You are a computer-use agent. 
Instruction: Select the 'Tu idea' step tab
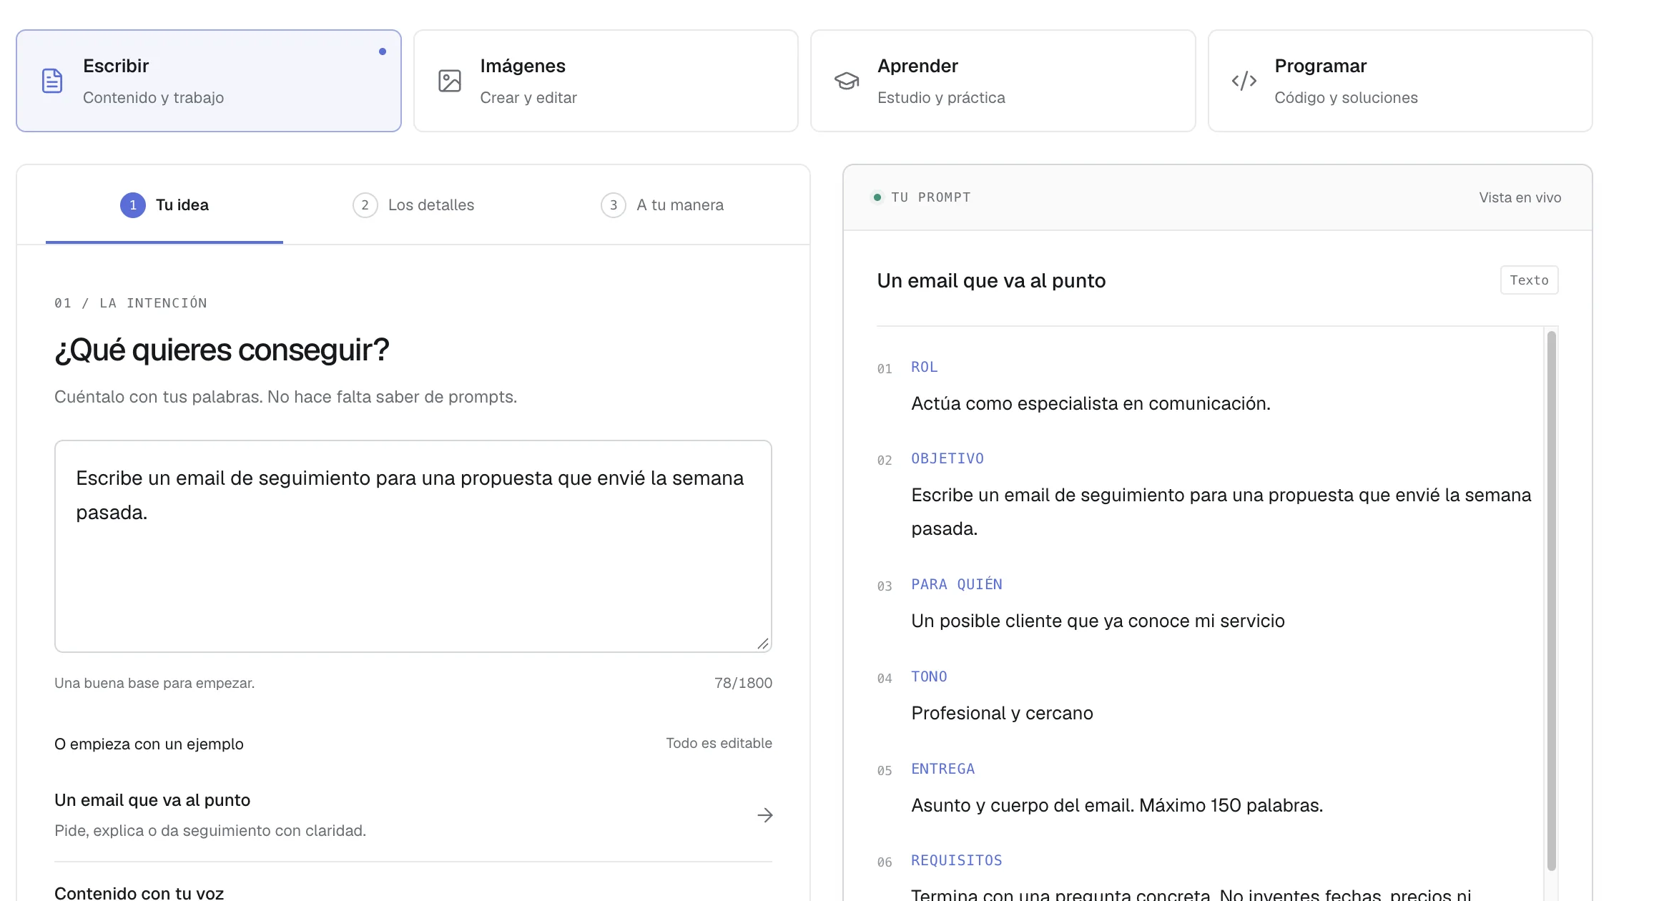164,205
